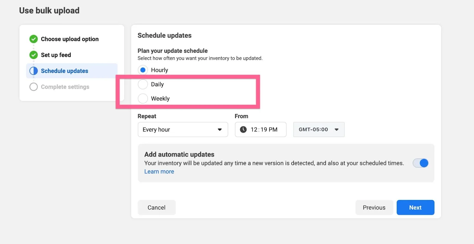Open the Every hour repeat dropdown

pyautogui.click(x=183, y=129)
